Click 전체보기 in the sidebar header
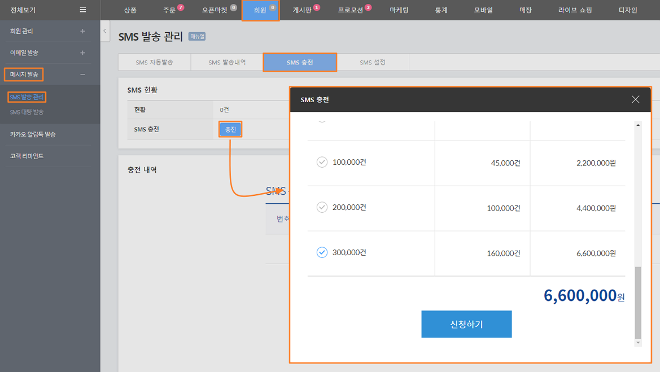The image size is (660, 372). point(23,10)
